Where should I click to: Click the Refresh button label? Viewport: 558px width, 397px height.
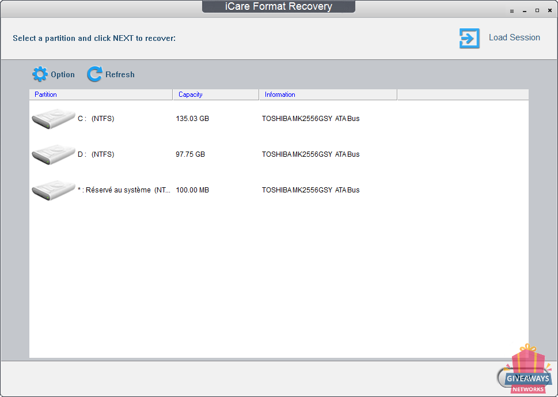point(120,74)
